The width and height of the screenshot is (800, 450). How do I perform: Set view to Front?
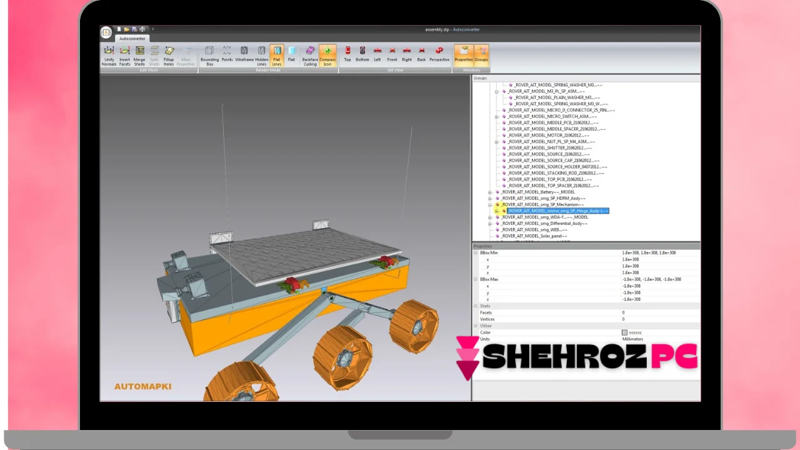pos(392,54)
